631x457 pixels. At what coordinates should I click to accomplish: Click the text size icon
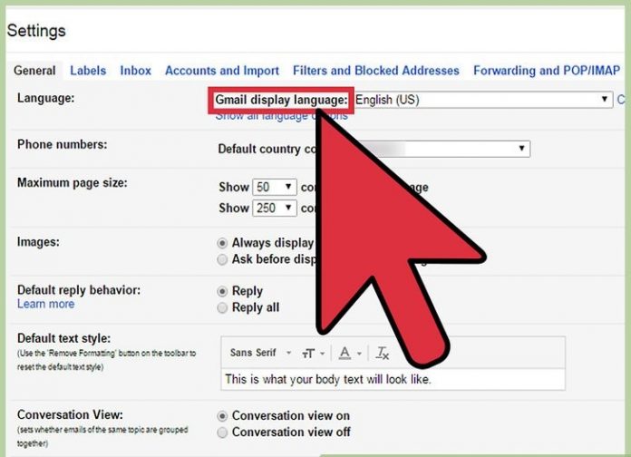coord(310,353)
